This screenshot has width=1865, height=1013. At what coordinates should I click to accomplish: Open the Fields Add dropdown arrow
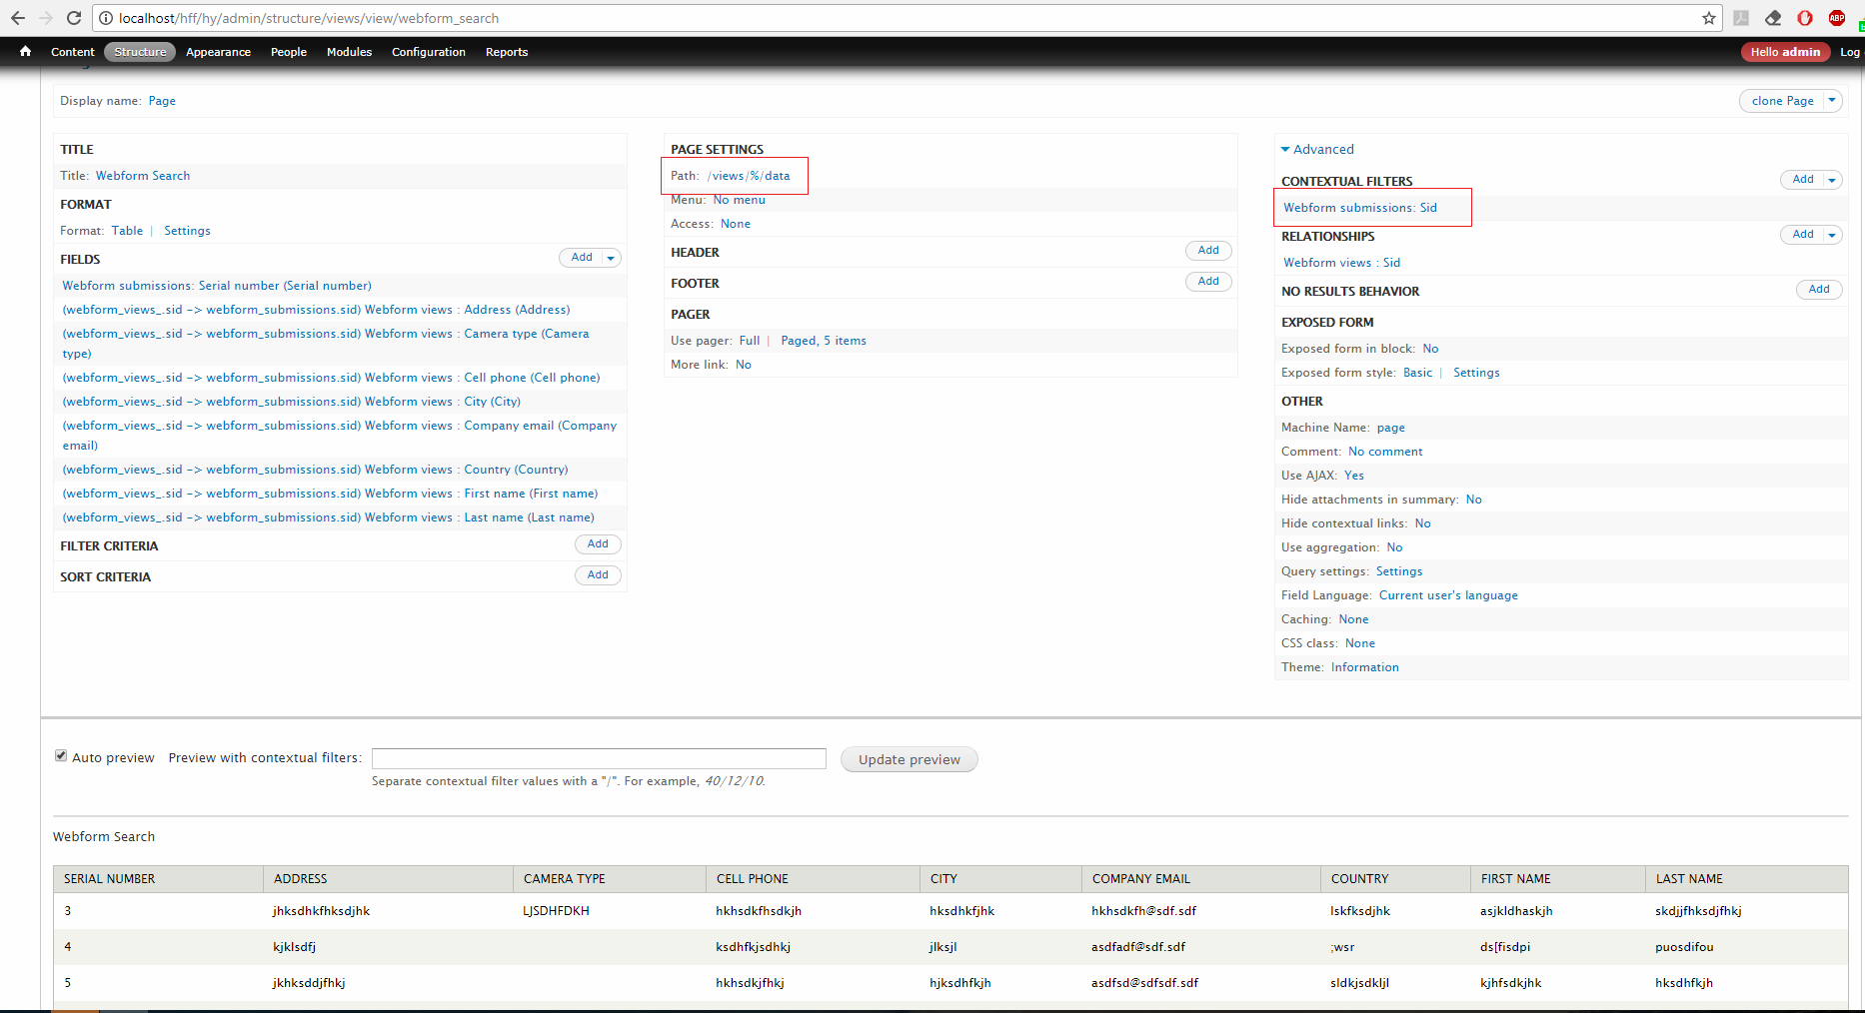tap(611, 258)
